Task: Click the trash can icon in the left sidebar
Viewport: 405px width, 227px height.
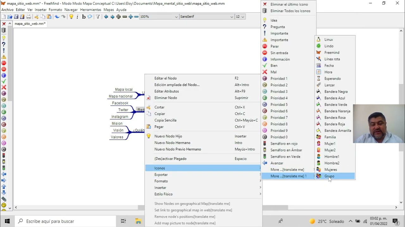Action: 4,30
